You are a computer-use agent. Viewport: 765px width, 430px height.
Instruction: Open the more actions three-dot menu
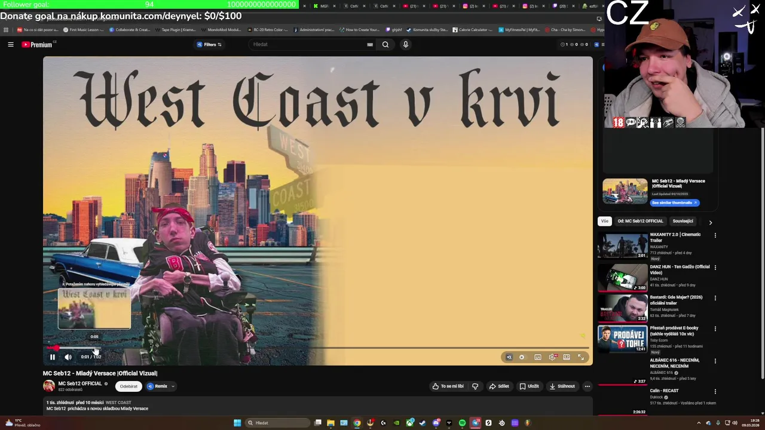[587, 386]
